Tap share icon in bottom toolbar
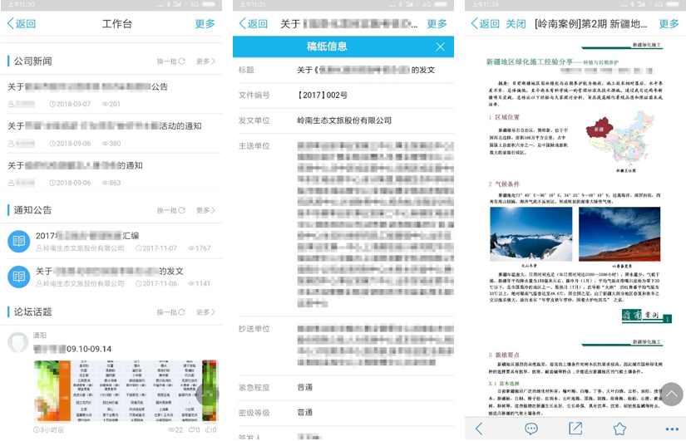Viewport: 686px width, 441px height. (575, 429)
